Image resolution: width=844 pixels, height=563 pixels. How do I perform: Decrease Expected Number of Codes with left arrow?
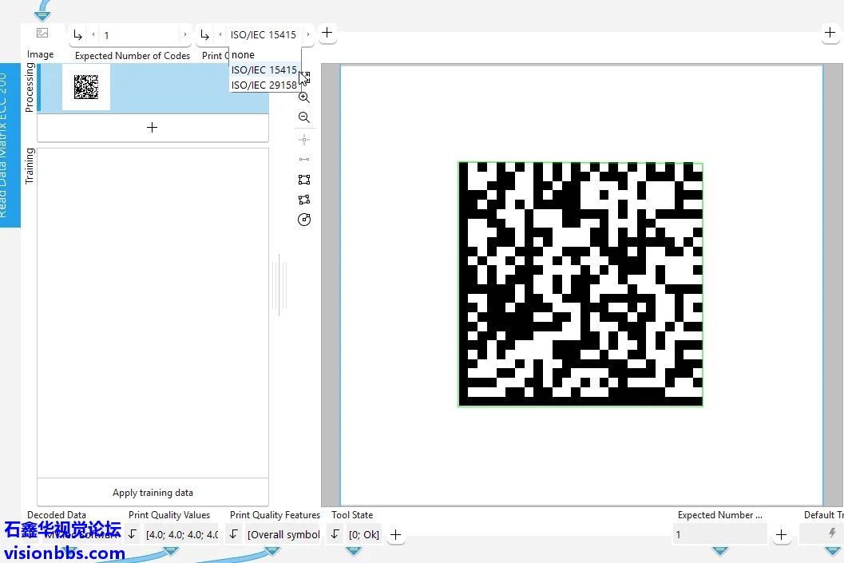click(x=93, y=35)
